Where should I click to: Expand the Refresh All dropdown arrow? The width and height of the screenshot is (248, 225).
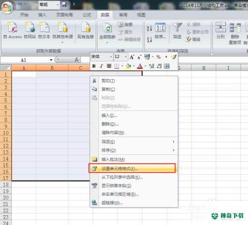107,43
